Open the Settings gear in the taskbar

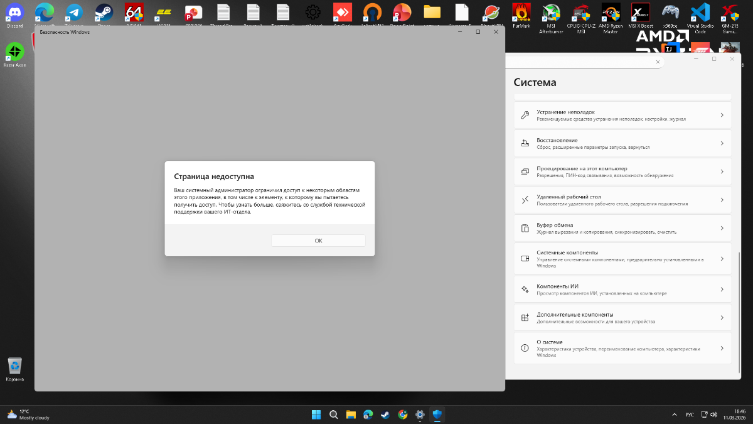click(420, 415)
